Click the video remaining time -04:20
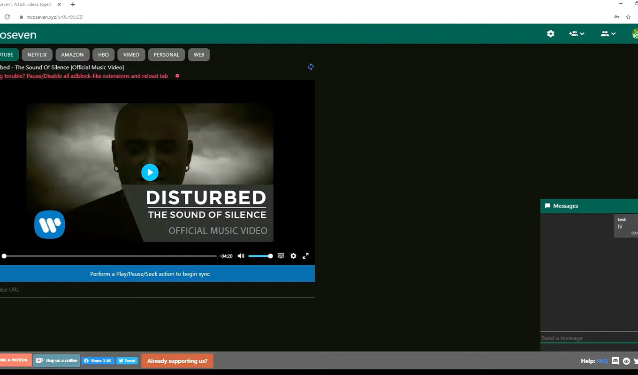This screenshot has width=638, height=375. [x=226, y=256]
